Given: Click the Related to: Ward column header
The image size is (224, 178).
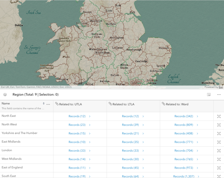Looking at the screenshot, I should coord(177,104).
